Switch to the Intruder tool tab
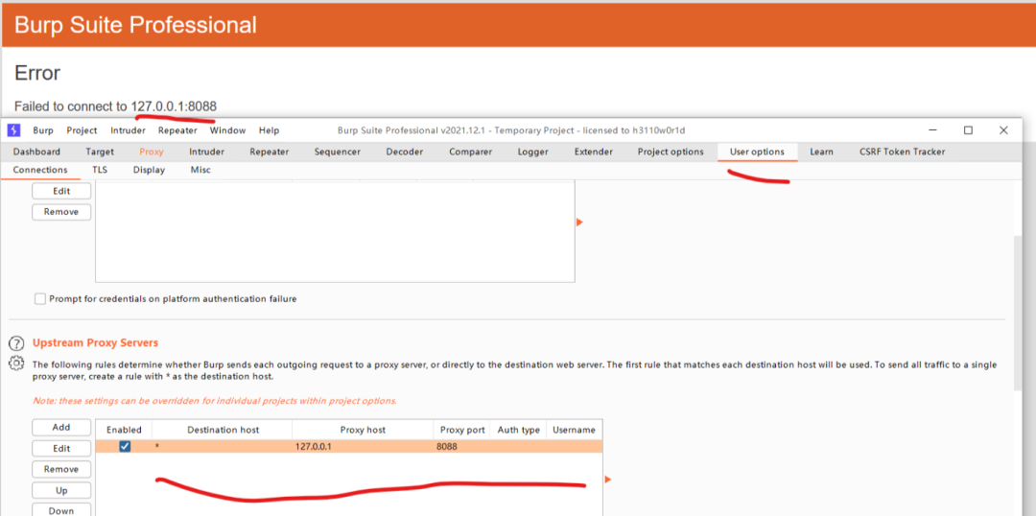 coord(206,152)
